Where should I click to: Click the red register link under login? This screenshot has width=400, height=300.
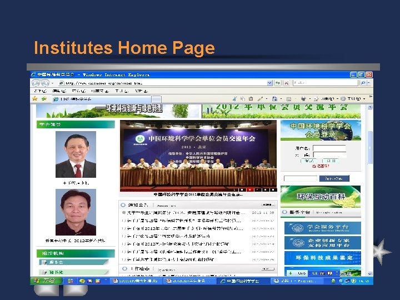pos(321,166)
